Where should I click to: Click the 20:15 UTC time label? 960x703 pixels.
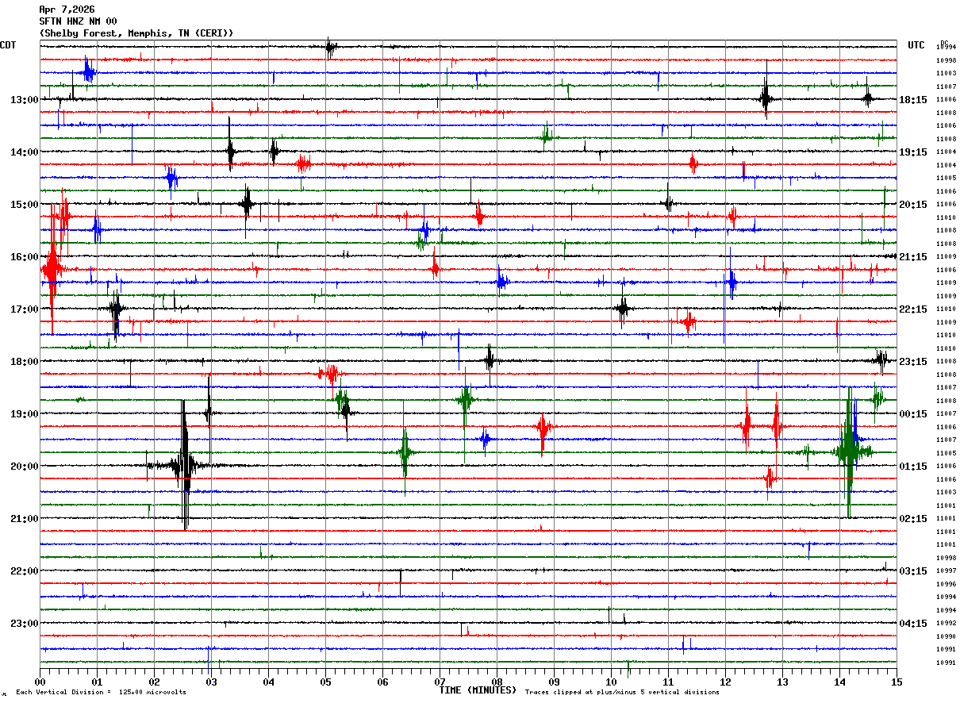[913, 204]
